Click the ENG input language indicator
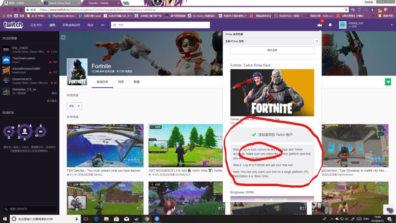Screen dimensions: 396x223 tap(366, 219)
